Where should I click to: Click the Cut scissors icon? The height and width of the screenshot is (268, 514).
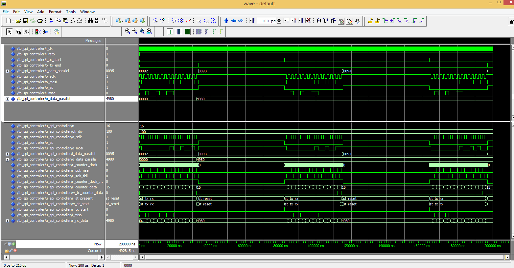click(51, 21)
